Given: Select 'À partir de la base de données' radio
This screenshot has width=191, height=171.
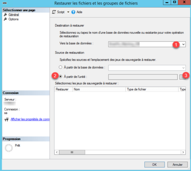Looking at the screenshot, I should point(61,67).
